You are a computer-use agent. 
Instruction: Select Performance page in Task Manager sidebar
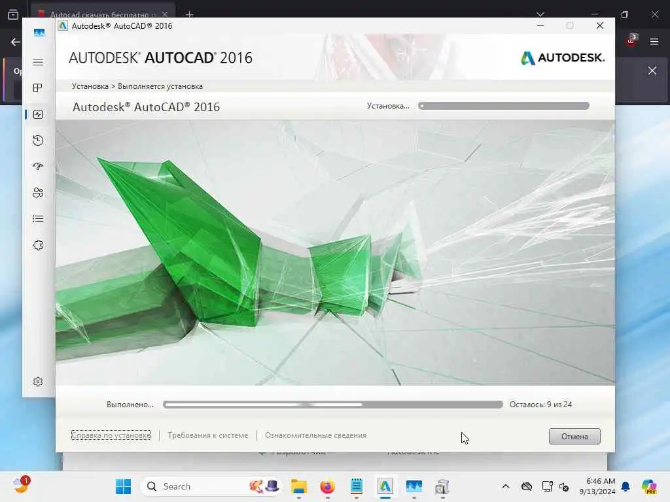38,114
